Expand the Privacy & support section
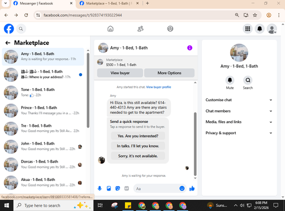285x211 pixels. coord(239,133)
